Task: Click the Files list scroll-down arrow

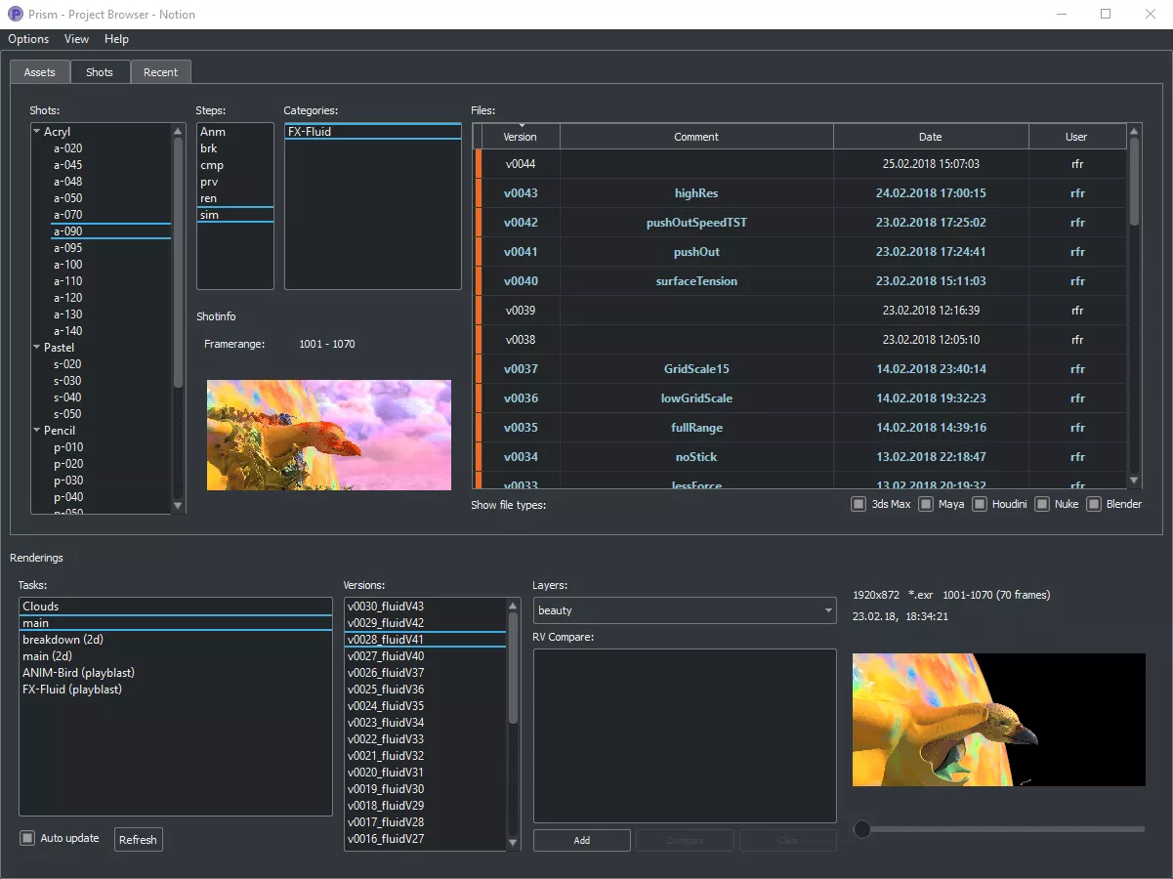Action: click(x=1134, y=480)
